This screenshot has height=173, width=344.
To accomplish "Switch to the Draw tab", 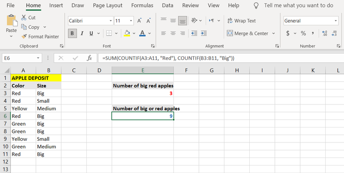I will (78, 5).
